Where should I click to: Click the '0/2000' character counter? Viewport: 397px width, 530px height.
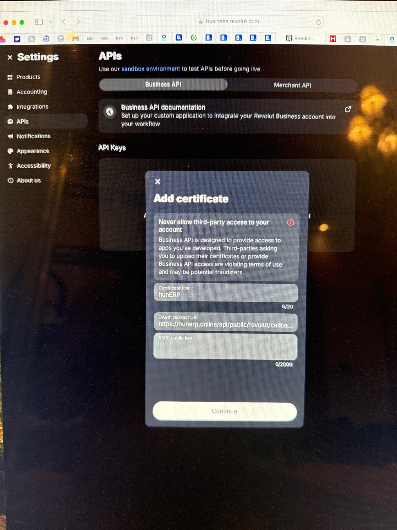tap(284, 365)
